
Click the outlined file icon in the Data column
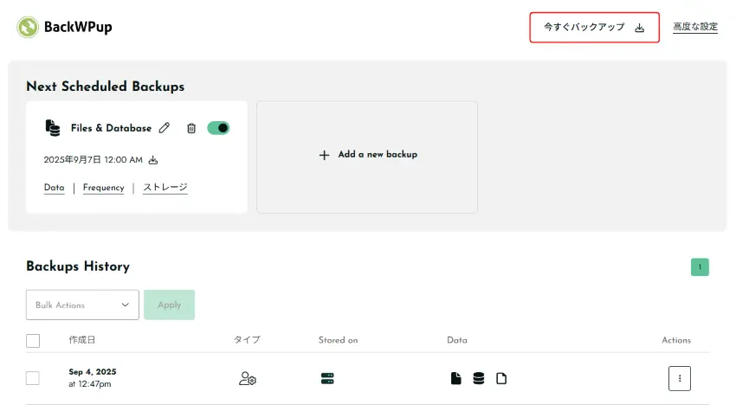(501, 378)
